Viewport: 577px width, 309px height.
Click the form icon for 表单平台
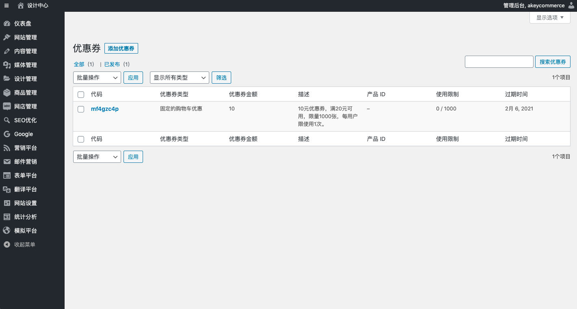pyautogui.click(x=7, y=175)
